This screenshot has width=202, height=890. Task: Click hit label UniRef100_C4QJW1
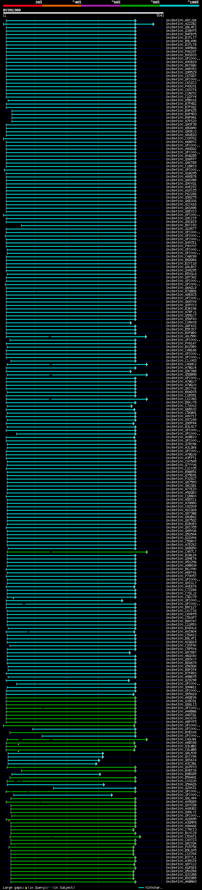coord(181,739)
